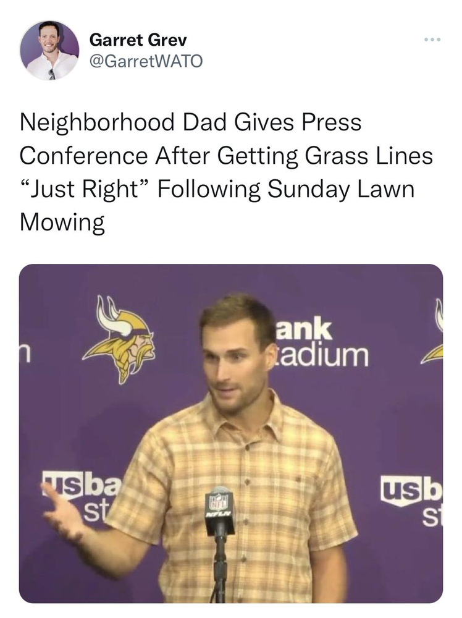Screen dimensions: 462x618
Task: Click the tweet headline text body
Action: click(225, 172)
